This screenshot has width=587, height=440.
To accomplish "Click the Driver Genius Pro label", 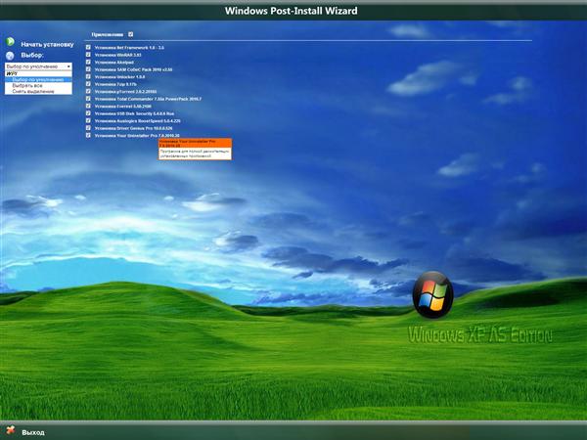I will [x=134, y=128].
